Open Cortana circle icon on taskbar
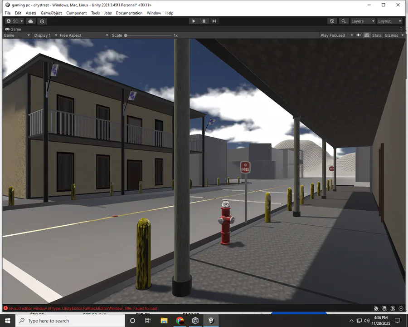 pos(132,321)
